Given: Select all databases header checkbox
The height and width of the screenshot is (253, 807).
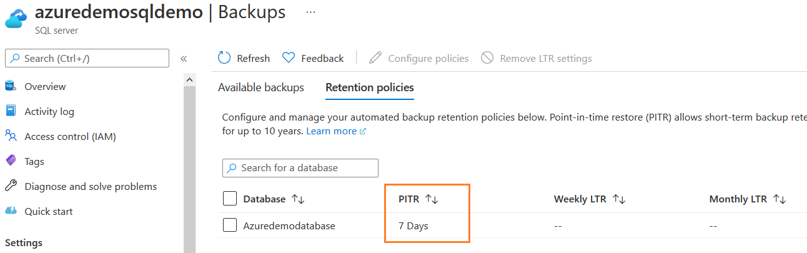Looking at the screenshot, I should 230,199.
